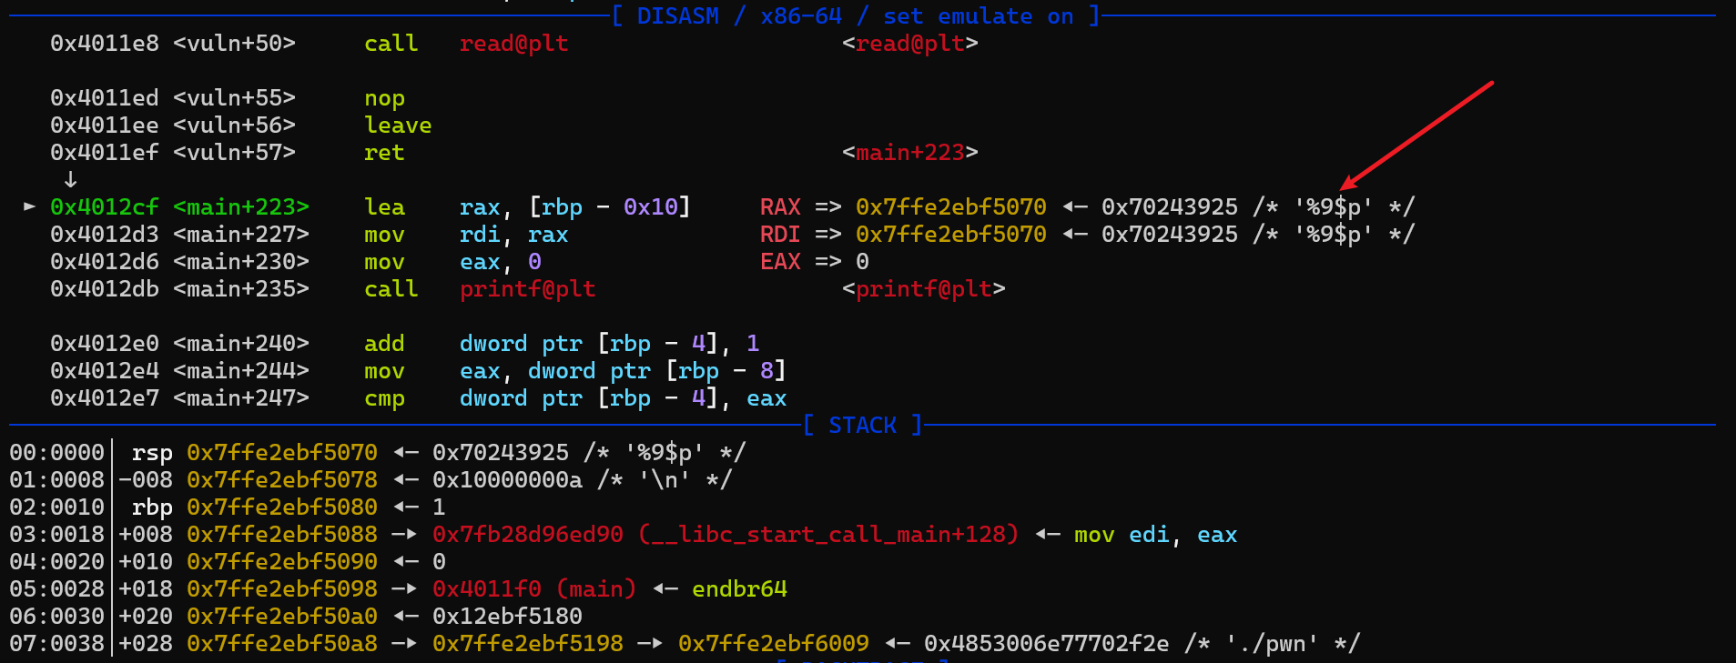
Task: Click the 0x4011f0 (main) pointer value
Action: [533, 589]
